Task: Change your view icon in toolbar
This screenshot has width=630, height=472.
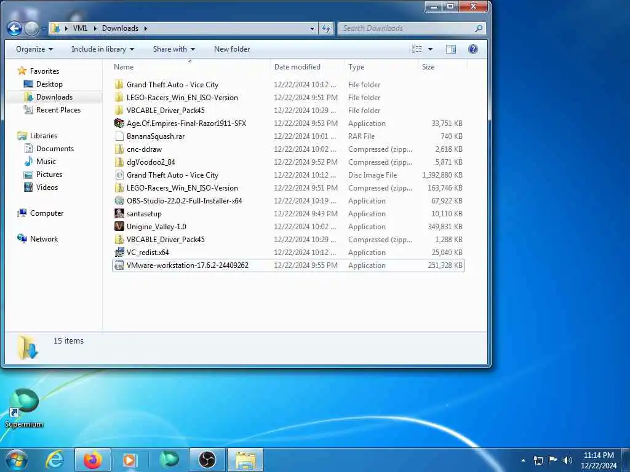Action: (417, 49)
